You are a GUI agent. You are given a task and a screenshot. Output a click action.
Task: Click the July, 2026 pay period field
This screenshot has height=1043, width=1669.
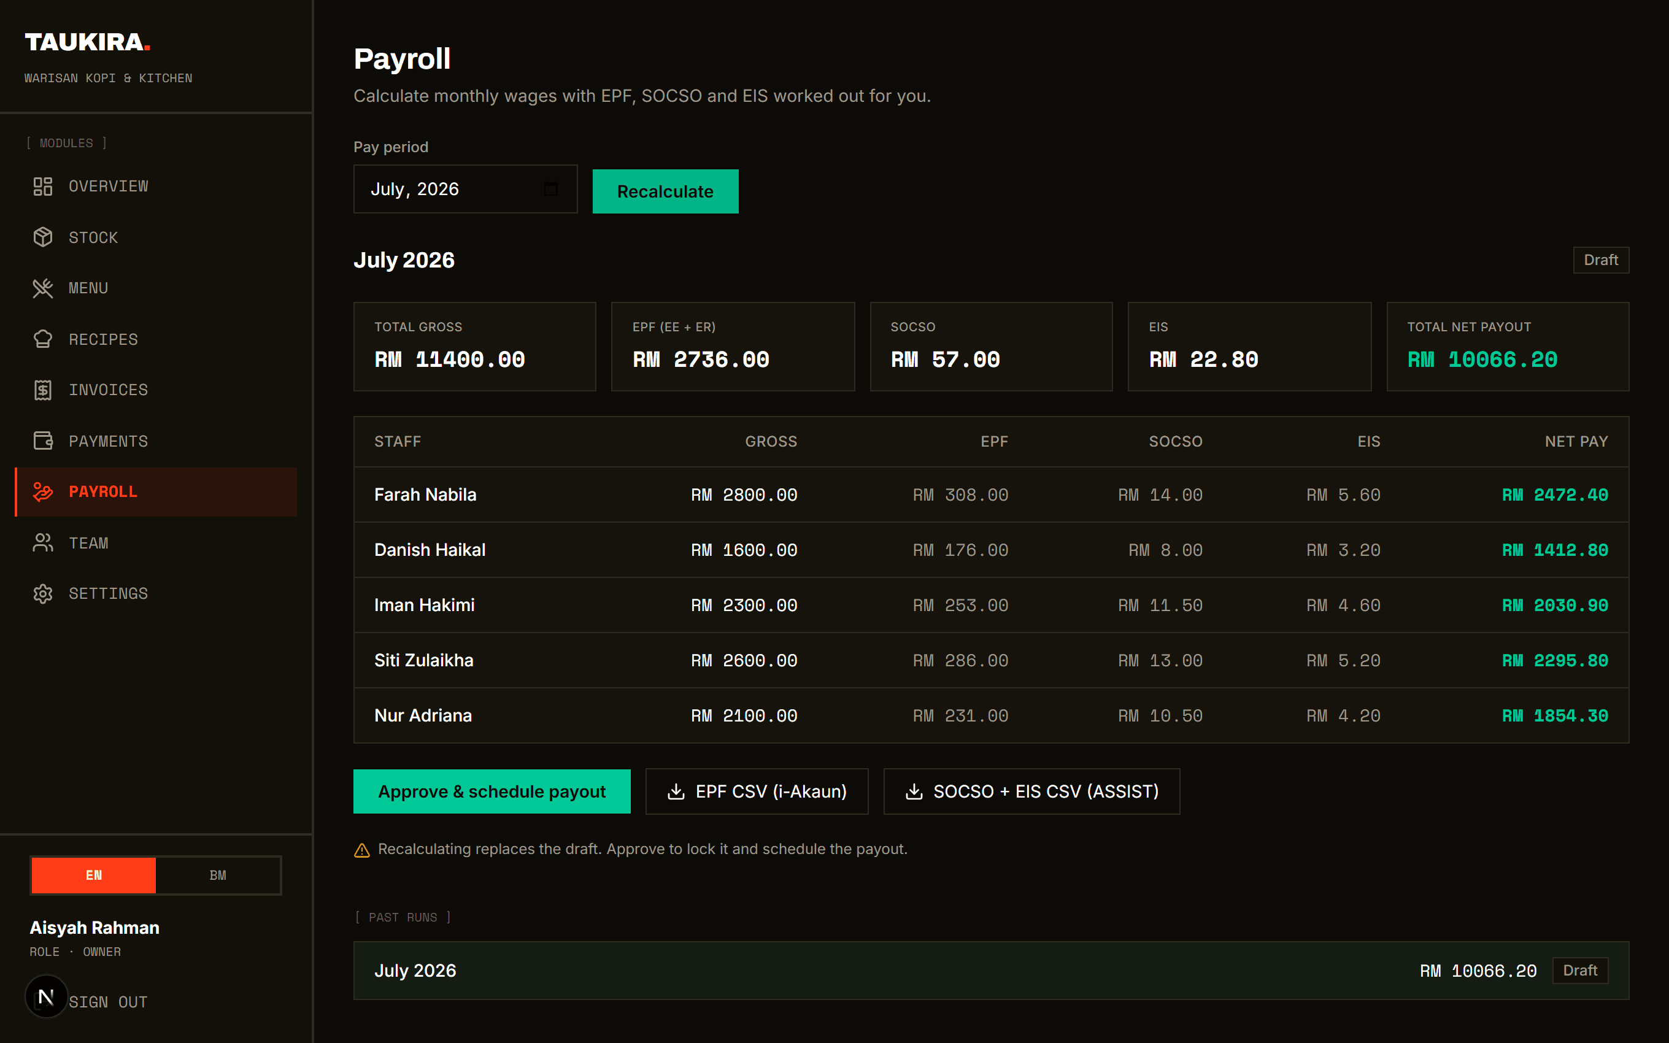click(x=466, y=189)
